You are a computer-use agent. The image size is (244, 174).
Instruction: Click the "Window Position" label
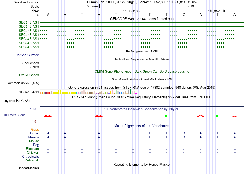(27, 2)
